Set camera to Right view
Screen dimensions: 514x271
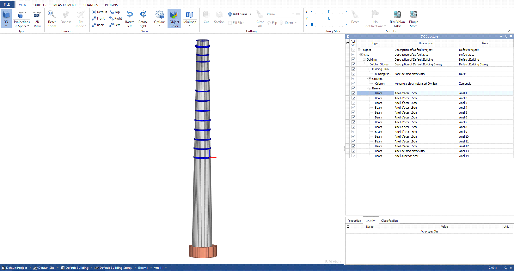(116, 18)
